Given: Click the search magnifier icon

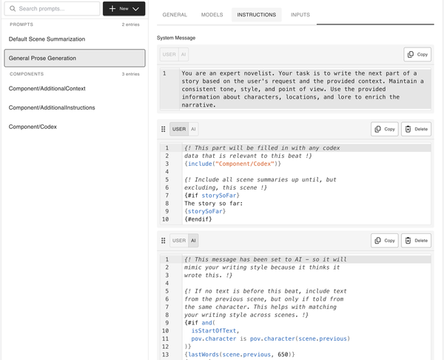Looking at the screenshot, I should click(13, 8).
